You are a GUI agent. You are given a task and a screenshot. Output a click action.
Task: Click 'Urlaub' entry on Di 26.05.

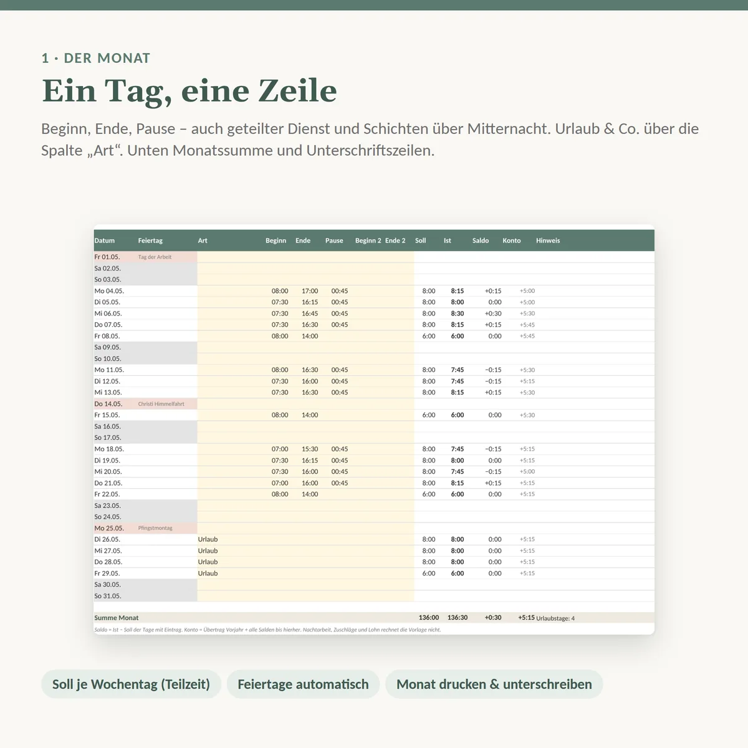[208, 539]
